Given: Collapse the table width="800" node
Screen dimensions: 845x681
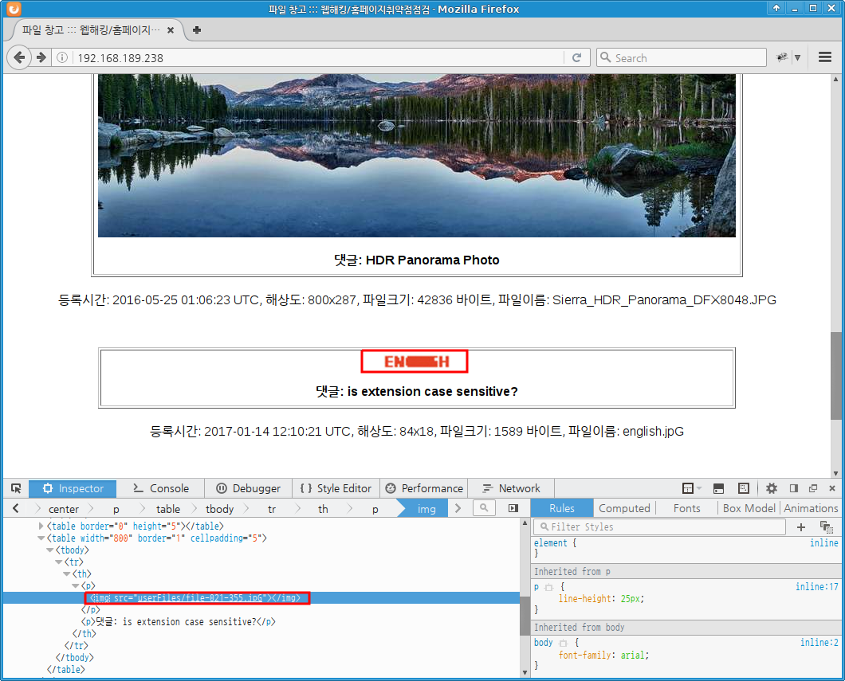Looking at the screenshot, I should (41, 538).
